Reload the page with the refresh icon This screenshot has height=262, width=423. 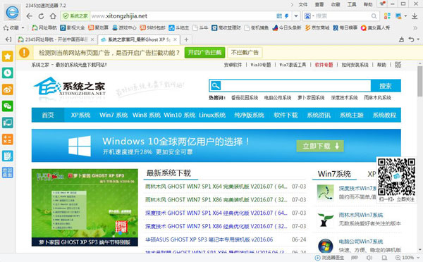(x=41, y=16)
